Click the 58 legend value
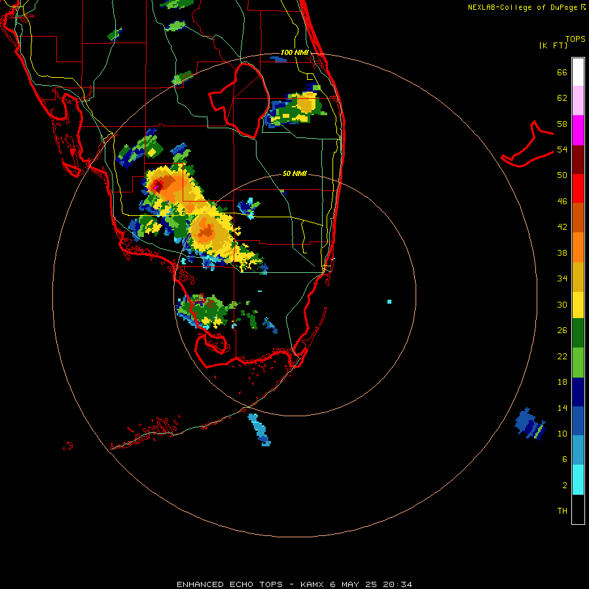The width and height of the screenshot is (589, 589). 562,124
